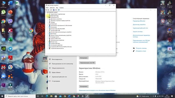175x98 pixels.
Task: Select Проецирование на этот компьютер in sidebar
Action: 62,64
